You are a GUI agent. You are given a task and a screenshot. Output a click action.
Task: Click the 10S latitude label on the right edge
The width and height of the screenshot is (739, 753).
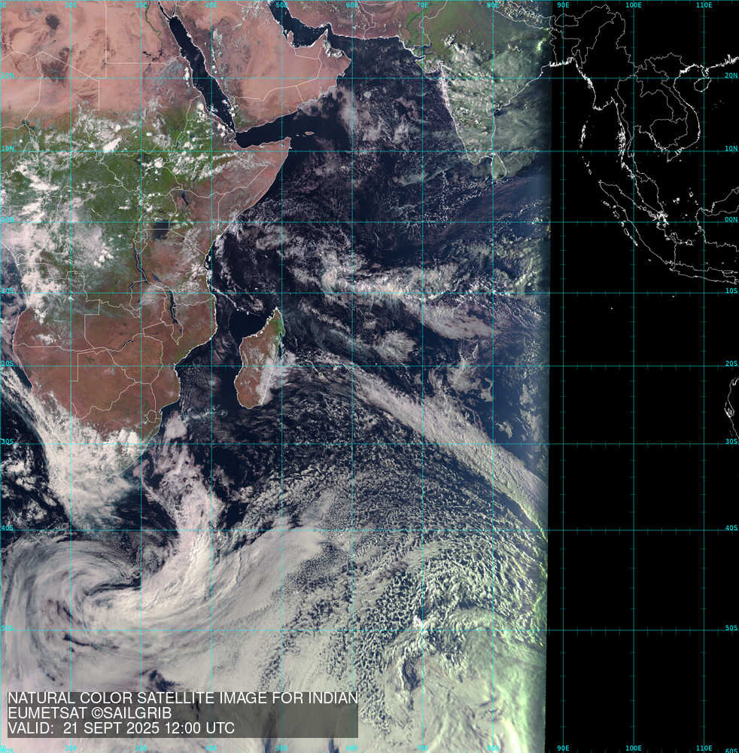[x=731, y=291]
